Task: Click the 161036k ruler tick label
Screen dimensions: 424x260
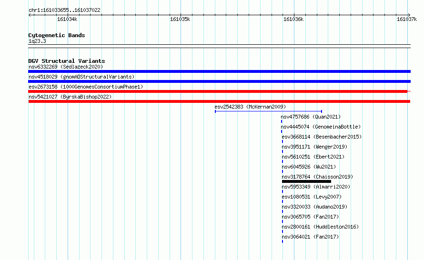Action: tap(293, 19)
